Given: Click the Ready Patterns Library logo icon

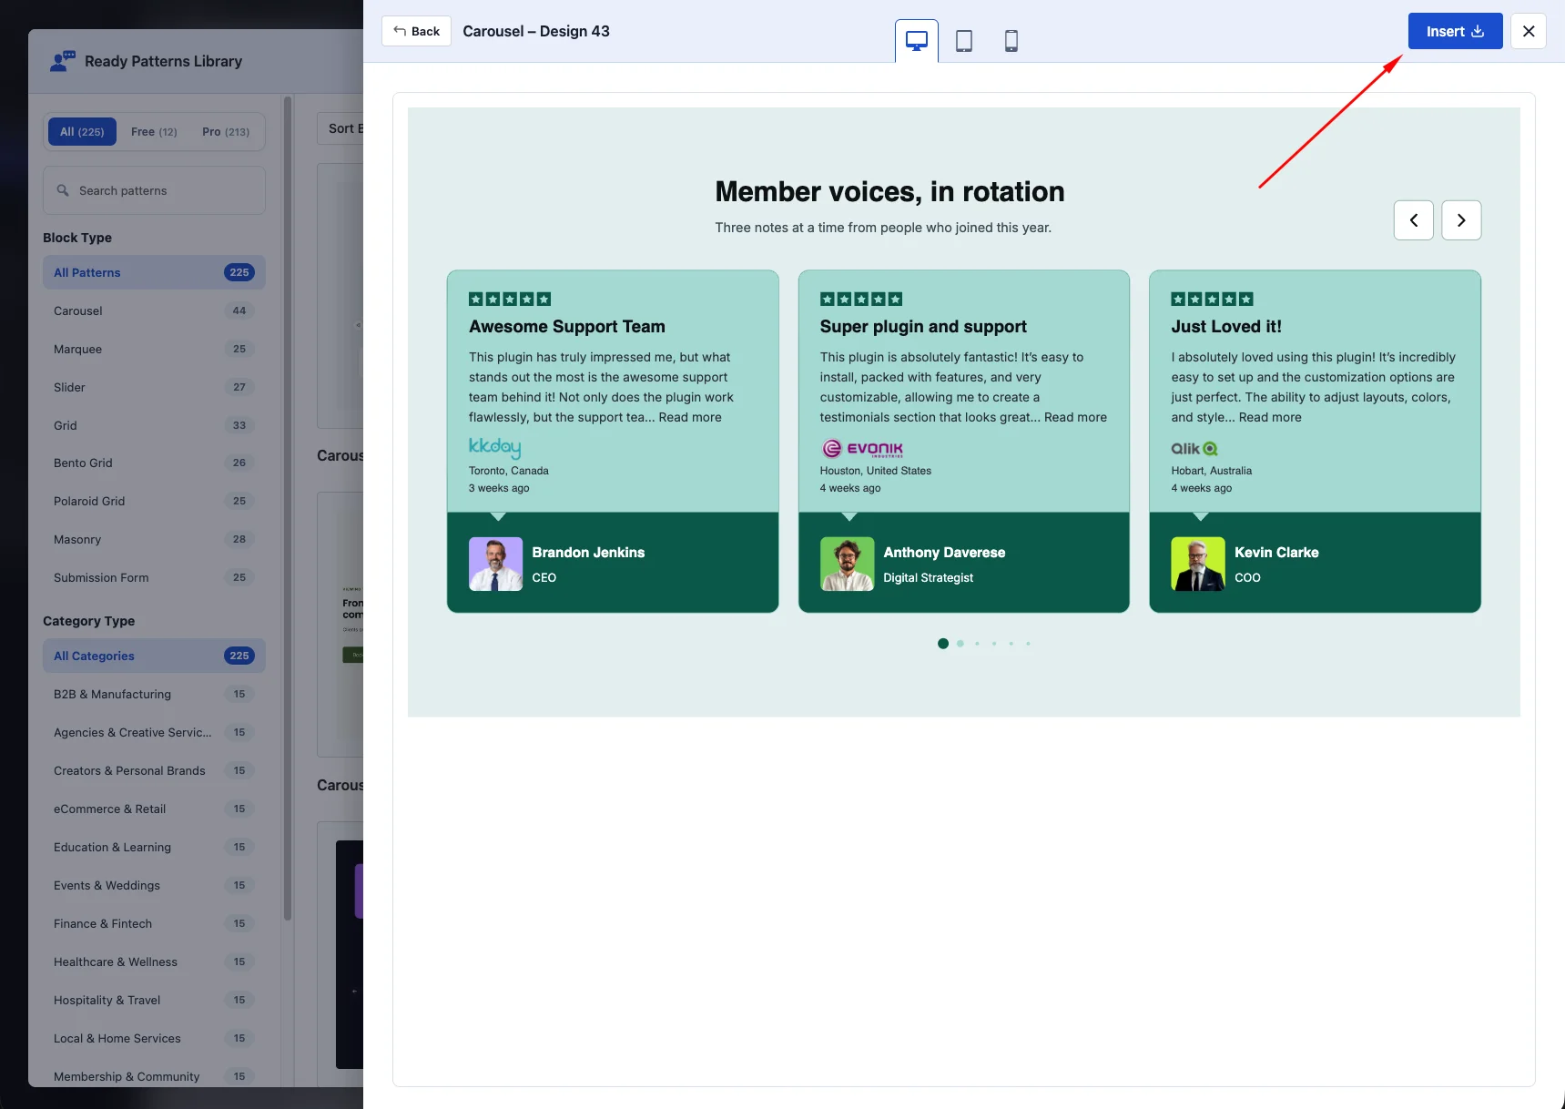Looking at the screenshot, I should click(x=63, y=61).
